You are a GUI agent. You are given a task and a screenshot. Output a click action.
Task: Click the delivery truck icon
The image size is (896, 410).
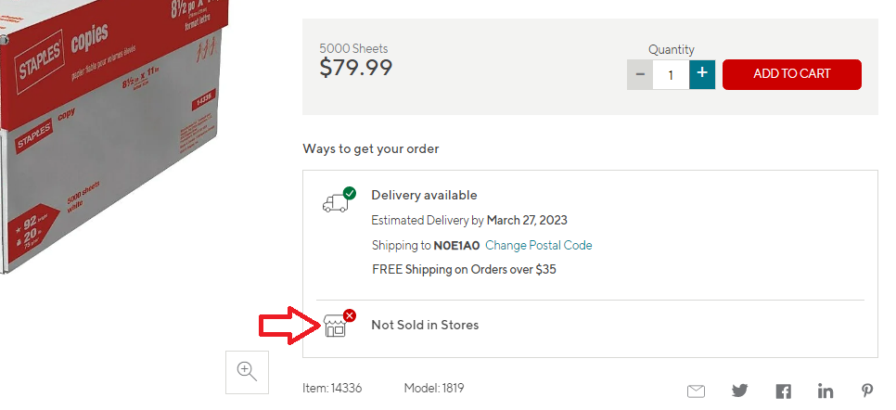(335, 203)
